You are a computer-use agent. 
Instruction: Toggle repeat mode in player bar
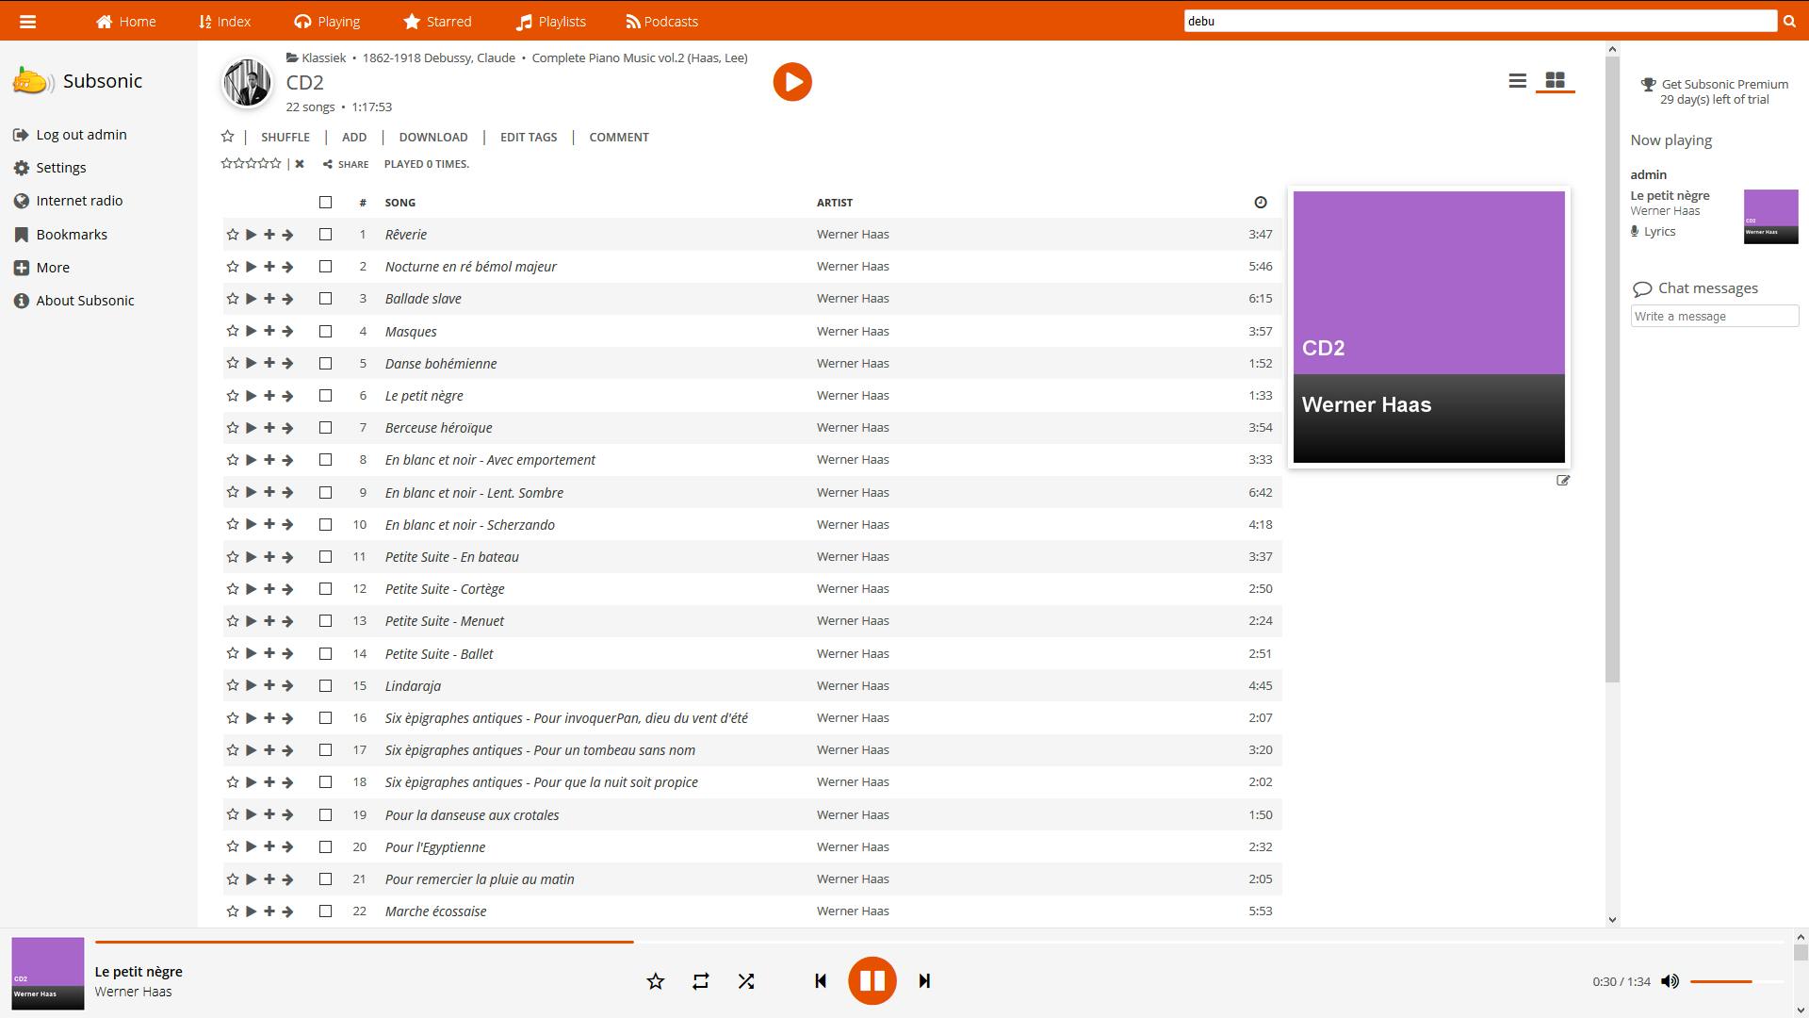click(x=700, y=981)
